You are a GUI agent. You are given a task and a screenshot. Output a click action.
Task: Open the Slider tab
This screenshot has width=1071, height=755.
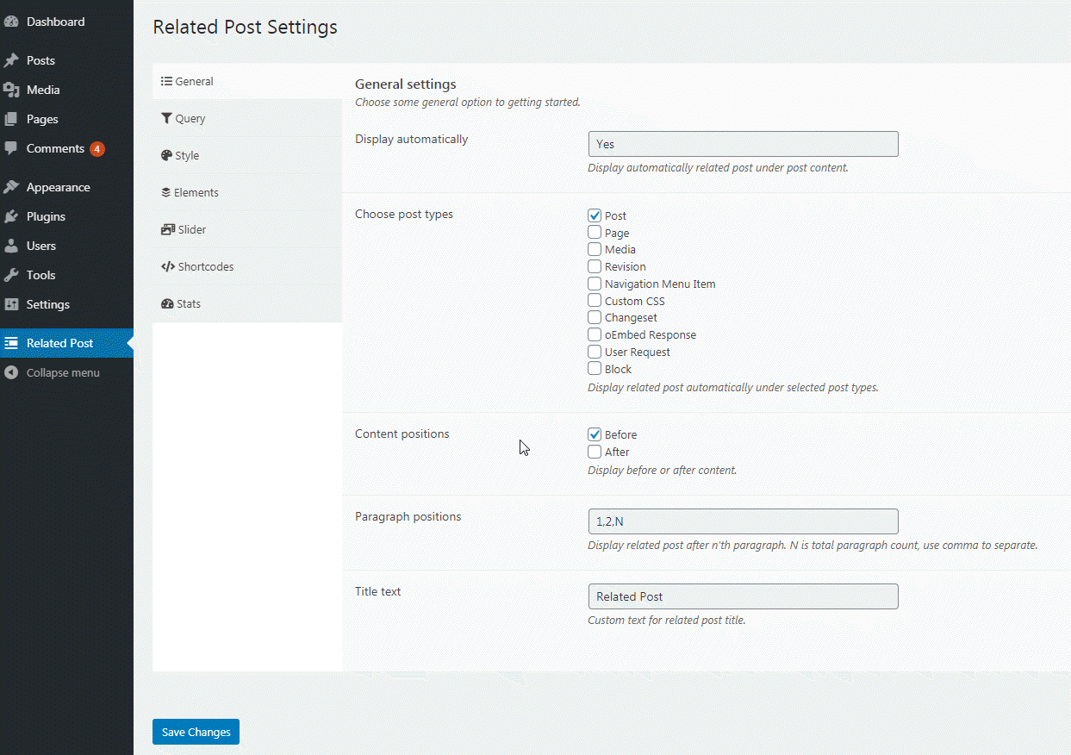coord(247,229)
